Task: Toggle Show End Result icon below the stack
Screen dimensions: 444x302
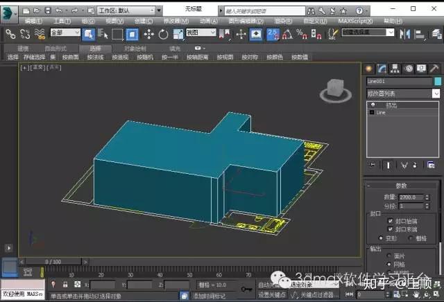Action: pos(388,165)
